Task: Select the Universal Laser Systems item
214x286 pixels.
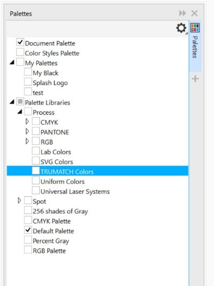Action: (75, 192)
